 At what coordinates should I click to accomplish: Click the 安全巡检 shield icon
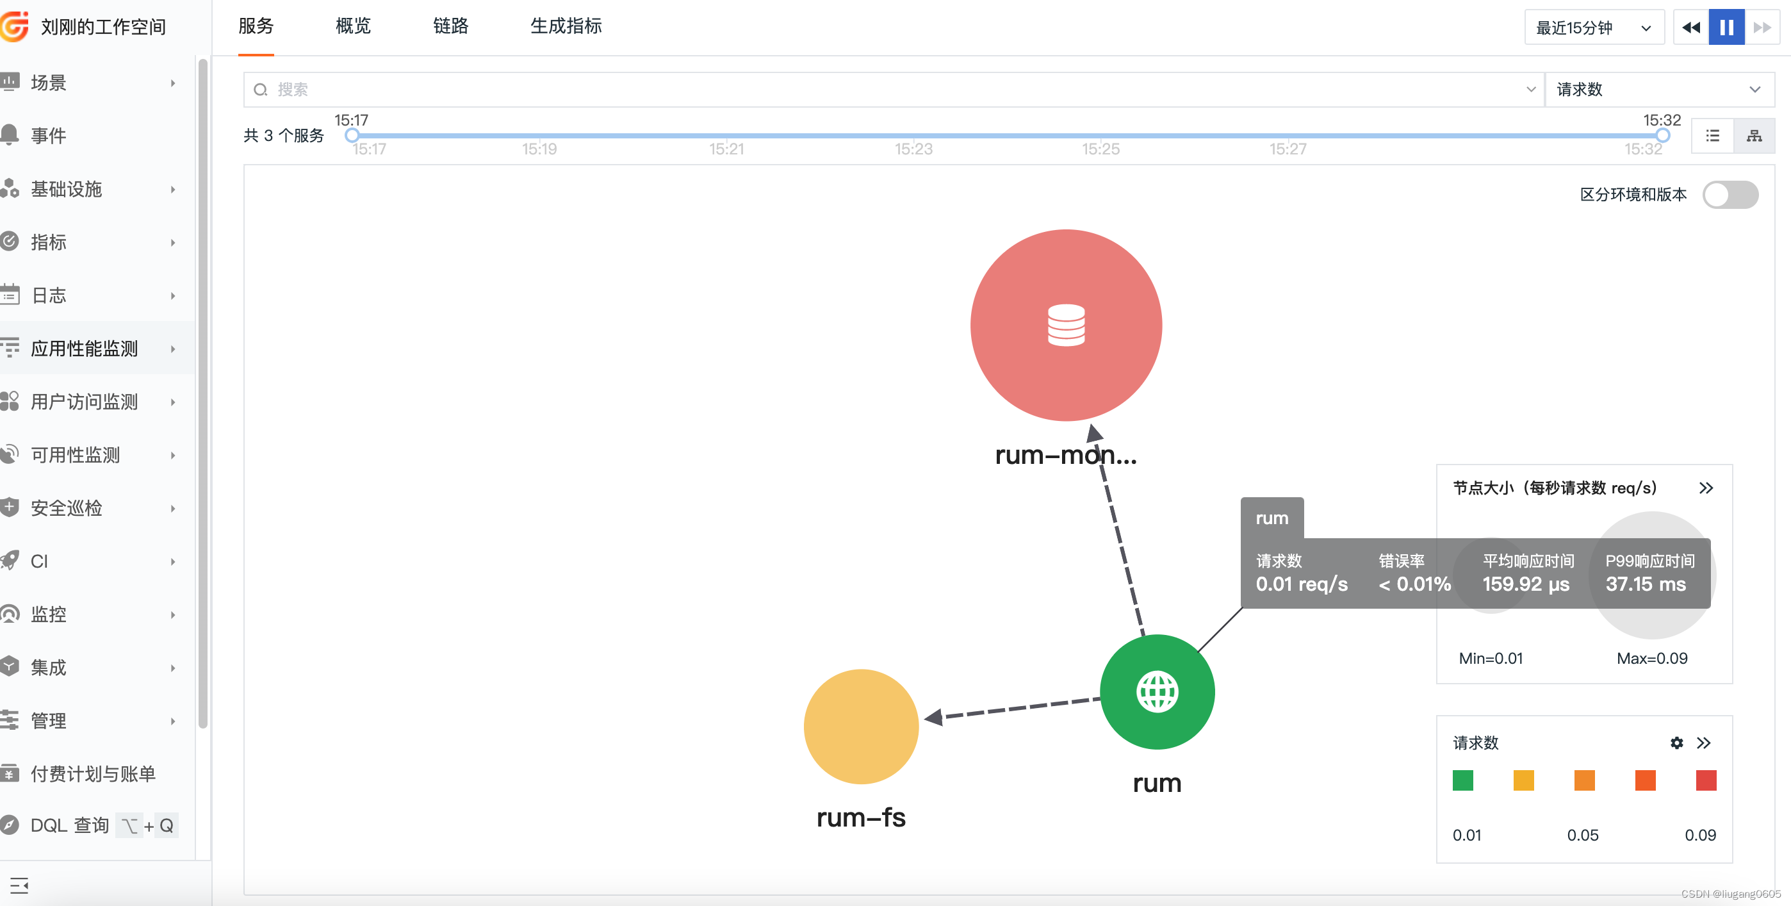pos(10,507)
